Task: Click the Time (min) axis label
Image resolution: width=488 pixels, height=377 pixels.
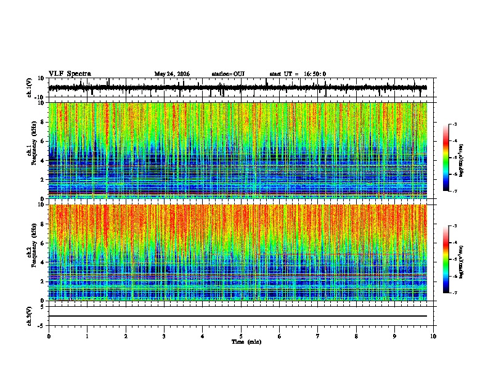Action: [246, 342]
